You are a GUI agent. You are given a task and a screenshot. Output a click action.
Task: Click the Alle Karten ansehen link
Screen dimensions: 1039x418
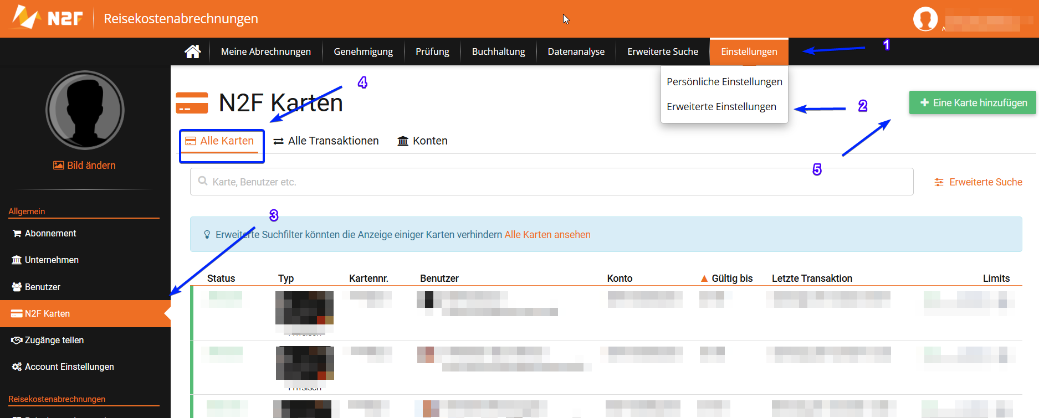[x=547, y=234]
